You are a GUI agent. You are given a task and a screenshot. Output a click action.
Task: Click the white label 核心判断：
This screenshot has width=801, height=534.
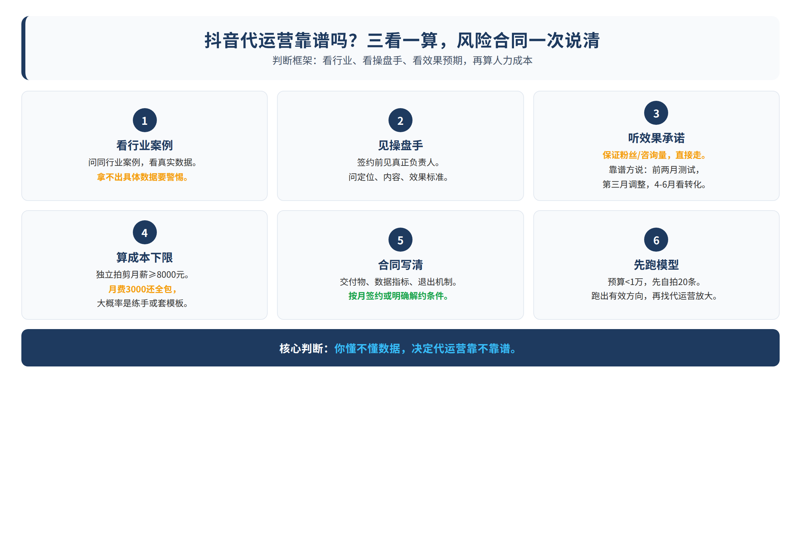coord(304,348)
